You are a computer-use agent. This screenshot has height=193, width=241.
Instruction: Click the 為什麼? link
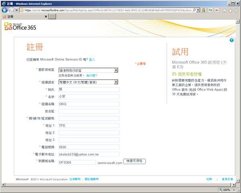point(92,76)
